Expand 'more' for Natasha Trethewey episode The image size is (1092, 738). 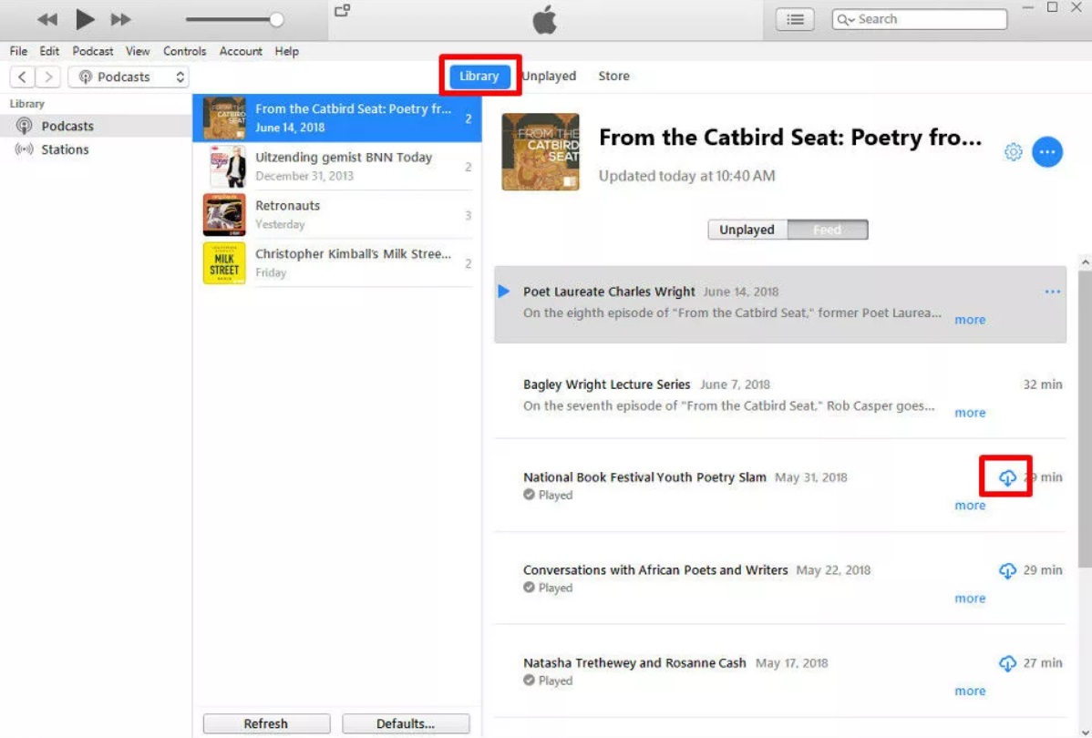pyautogui.click(x=970, y=691)
